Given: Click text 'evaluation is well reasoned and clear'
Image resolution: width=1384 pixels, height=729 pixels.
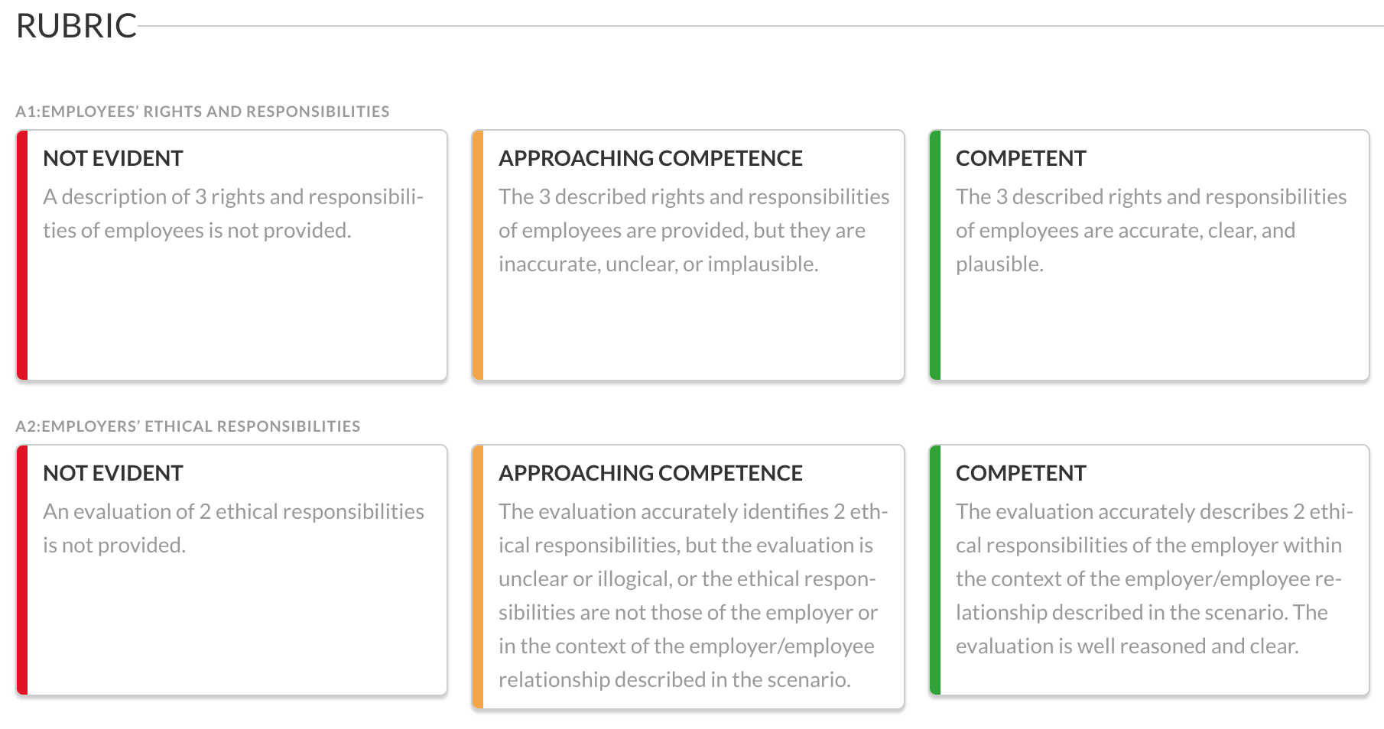Looking at the screenshot, I should pos(1126,646).
